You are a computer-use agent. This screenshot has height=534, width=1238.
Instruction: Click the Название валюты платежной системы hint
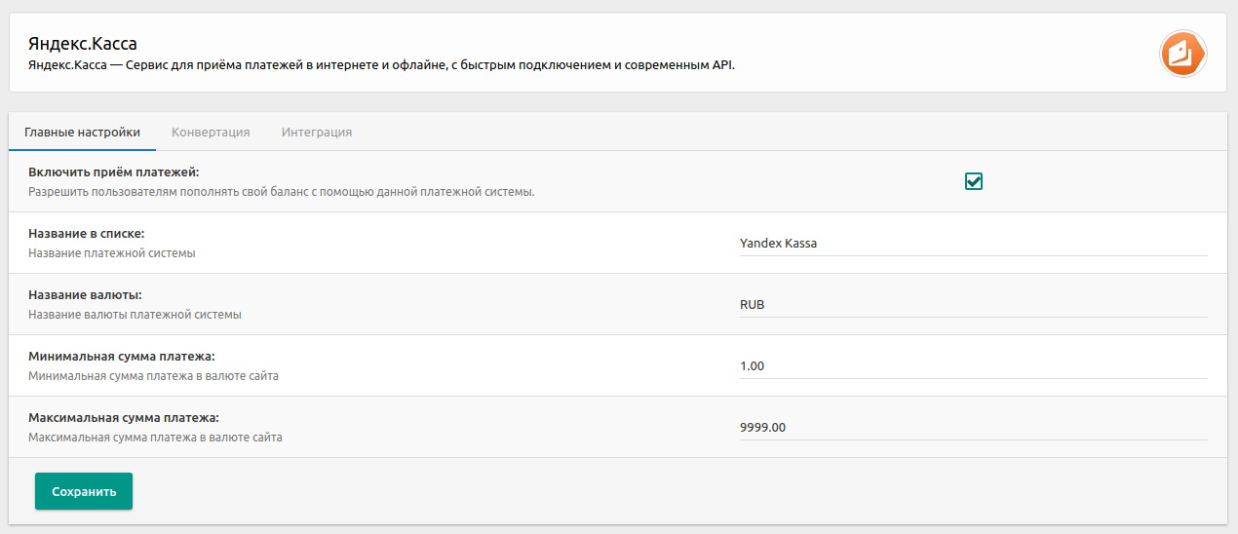coord(135,315)
